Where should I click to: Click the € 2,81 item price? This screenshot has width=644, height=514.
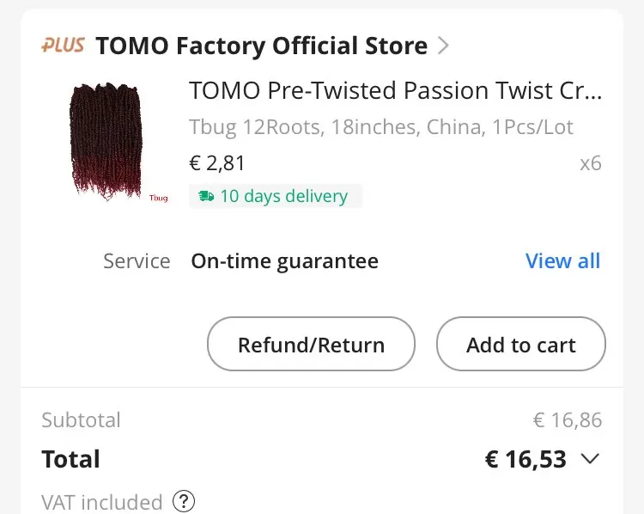click(216, 162)
